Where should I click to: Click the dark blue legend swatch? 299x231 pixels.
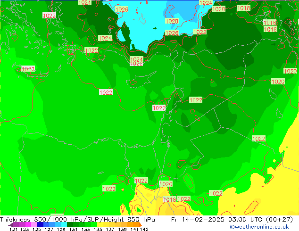point(40,225)
